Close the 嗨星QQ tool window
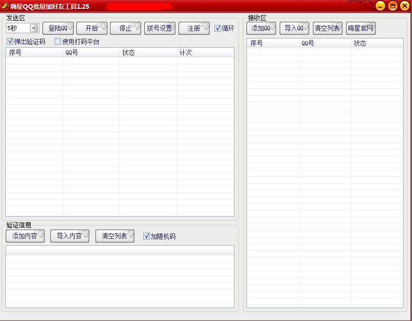 (x=405, y=6)
